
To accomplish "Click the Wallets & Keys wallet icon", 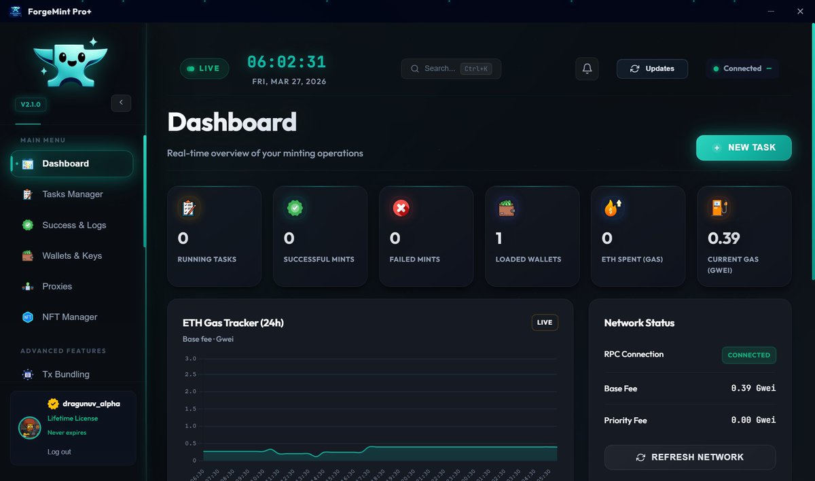I will point(28,255).
